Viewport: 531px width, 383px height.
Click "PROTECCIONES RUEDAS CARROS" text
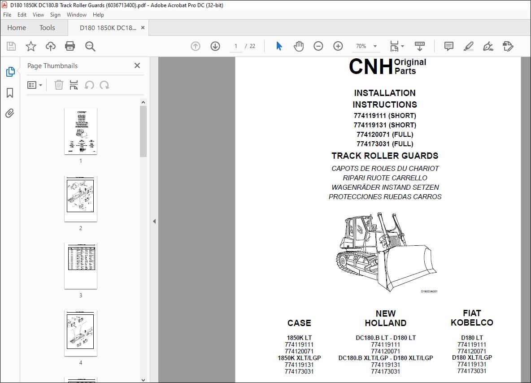[x=385, y=197]
